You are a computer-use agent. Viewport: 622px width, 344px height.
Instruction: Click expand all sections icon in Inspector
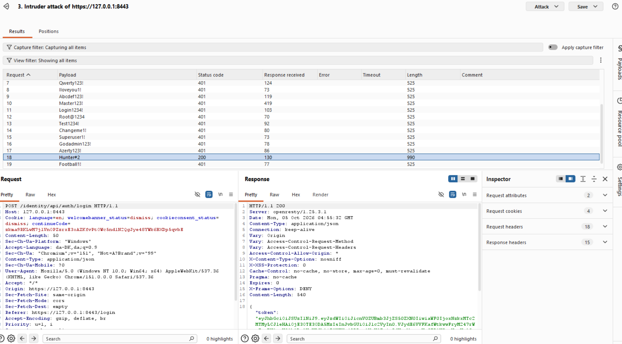tap(583, 179)
